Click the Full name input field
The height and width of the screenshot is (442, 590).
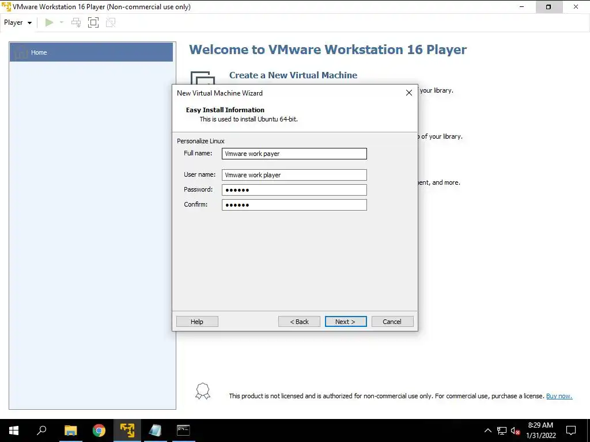[x=294, y=153]
